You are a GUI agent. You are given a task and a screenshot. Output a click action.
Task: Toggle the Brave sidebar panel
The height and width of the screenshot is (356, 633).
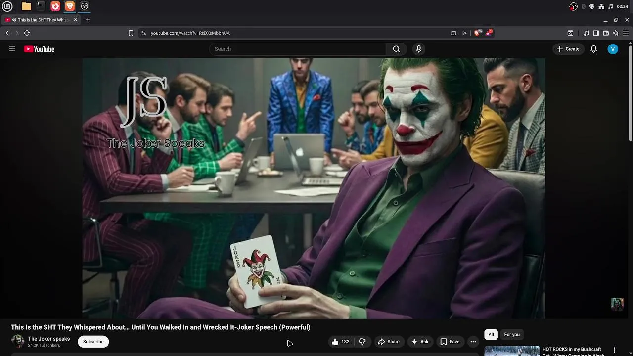596,33
